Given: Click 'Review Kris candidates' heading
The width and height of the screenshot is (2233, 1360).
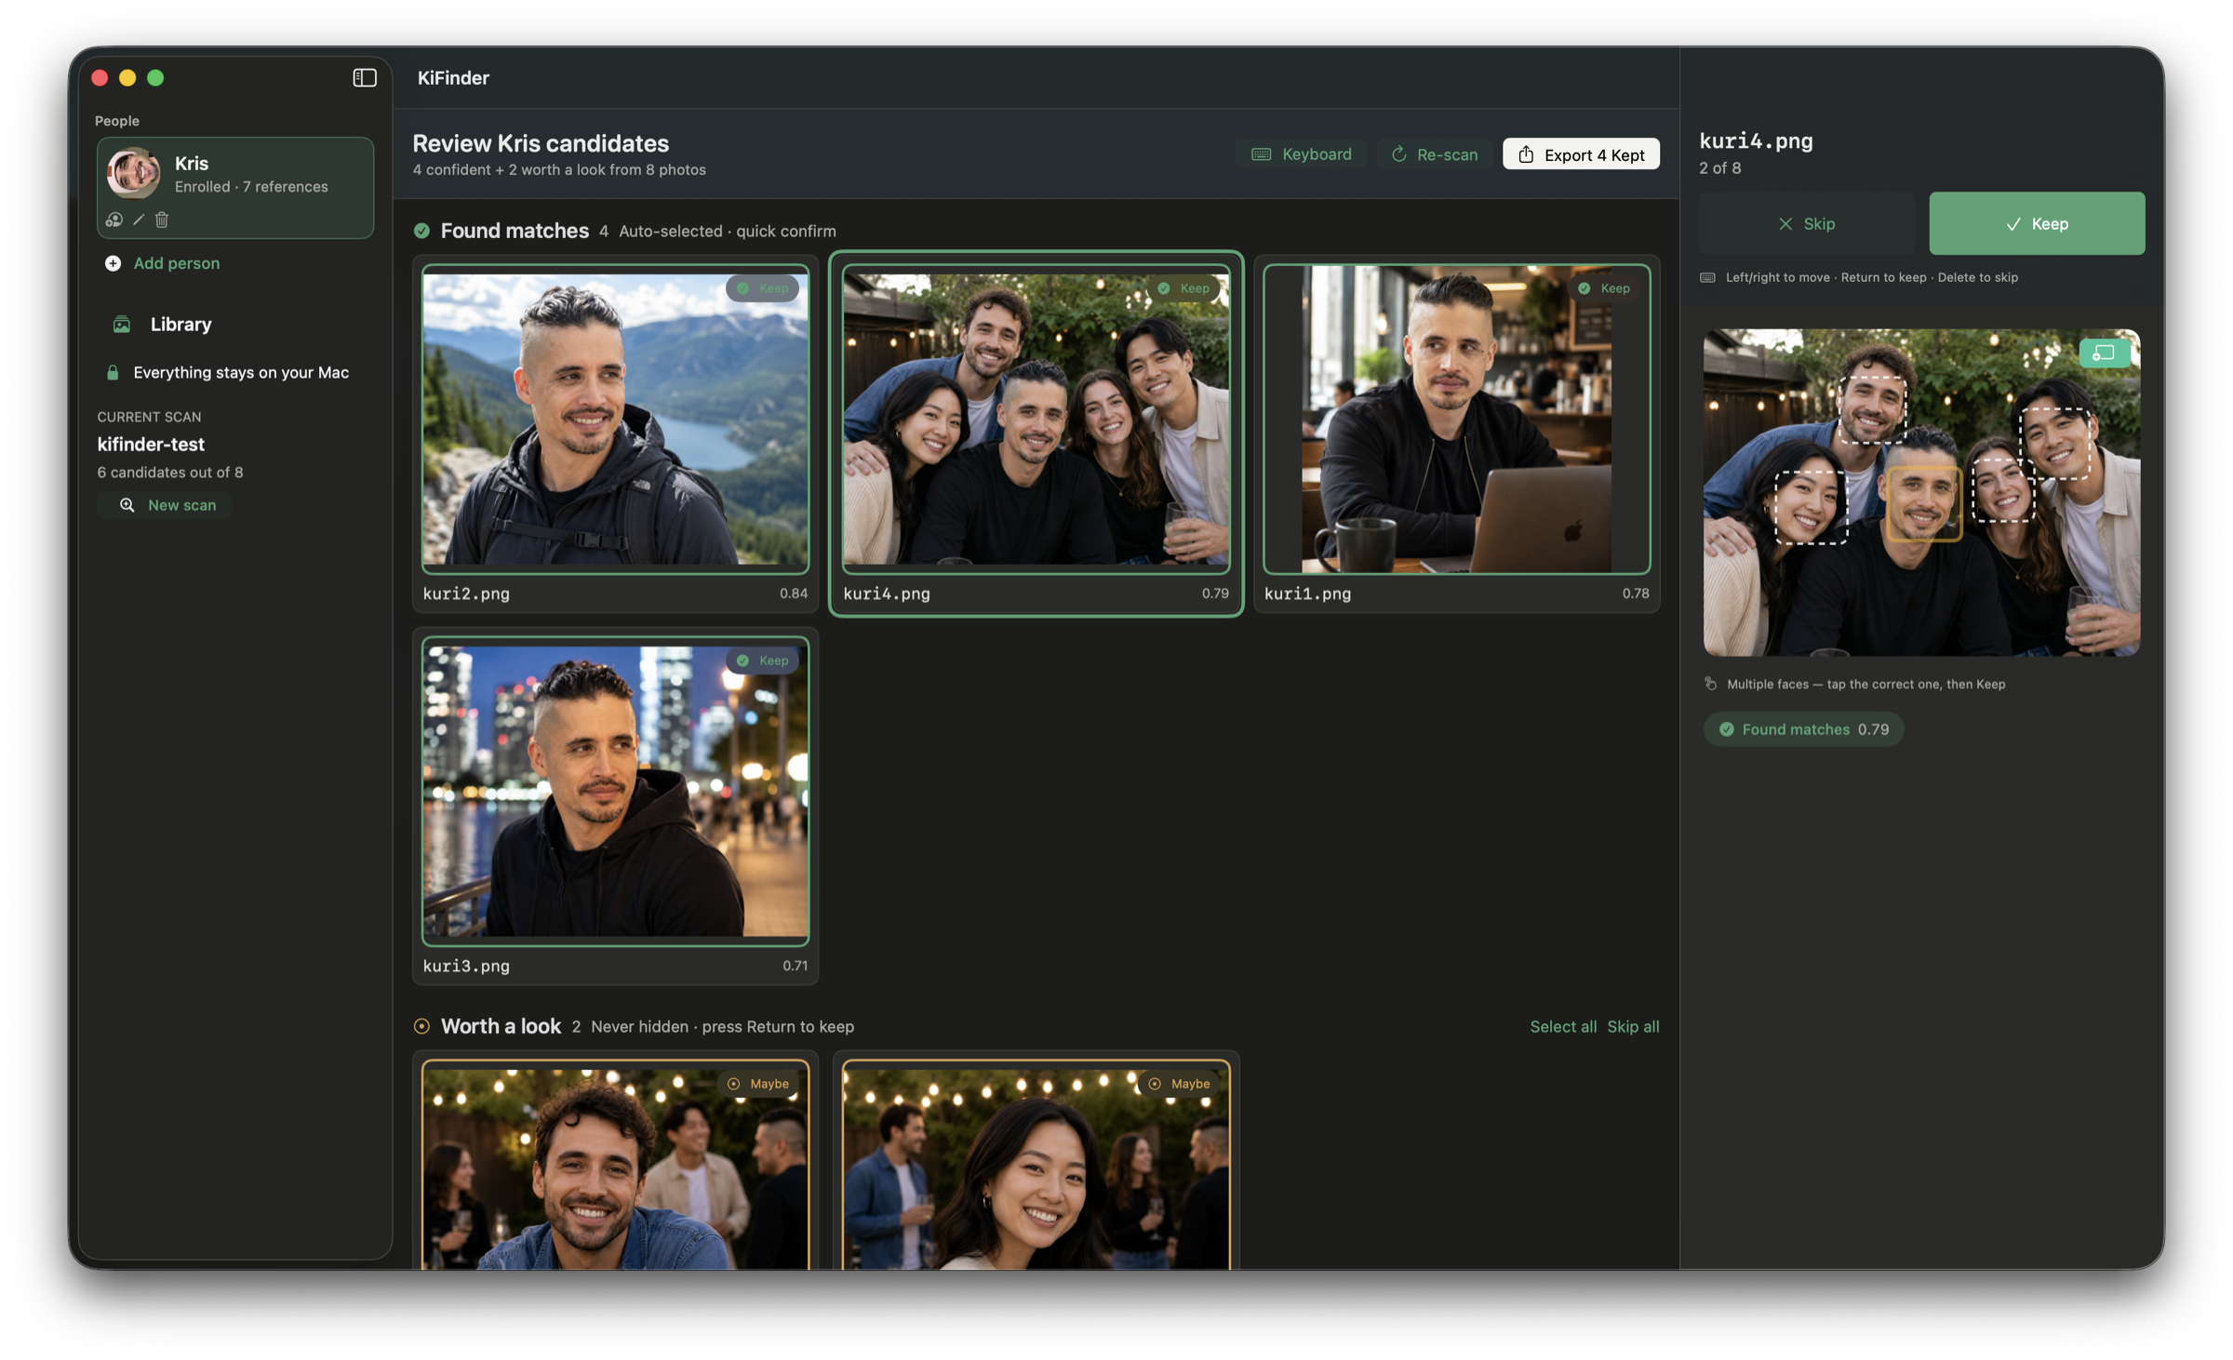Looking at the screenshot, I should pos(541,143).
